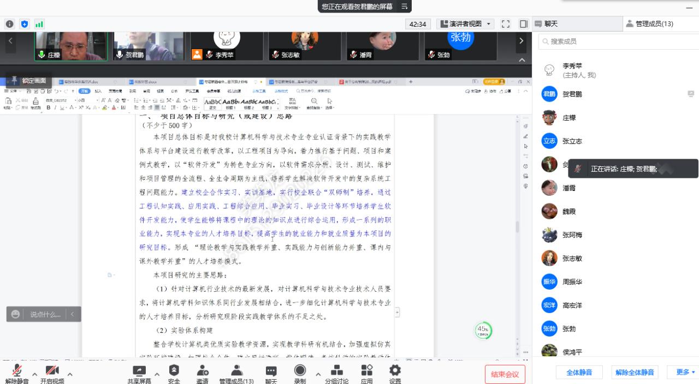
Task: Click 说点什么 chat input box
Action: coord(45,314)
